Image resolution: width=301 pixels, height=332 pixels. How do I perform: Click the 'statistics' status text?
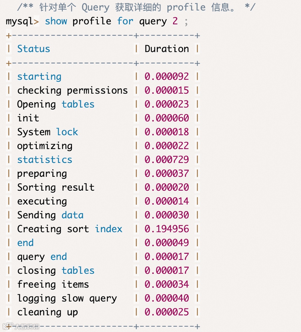click(45, 160)
